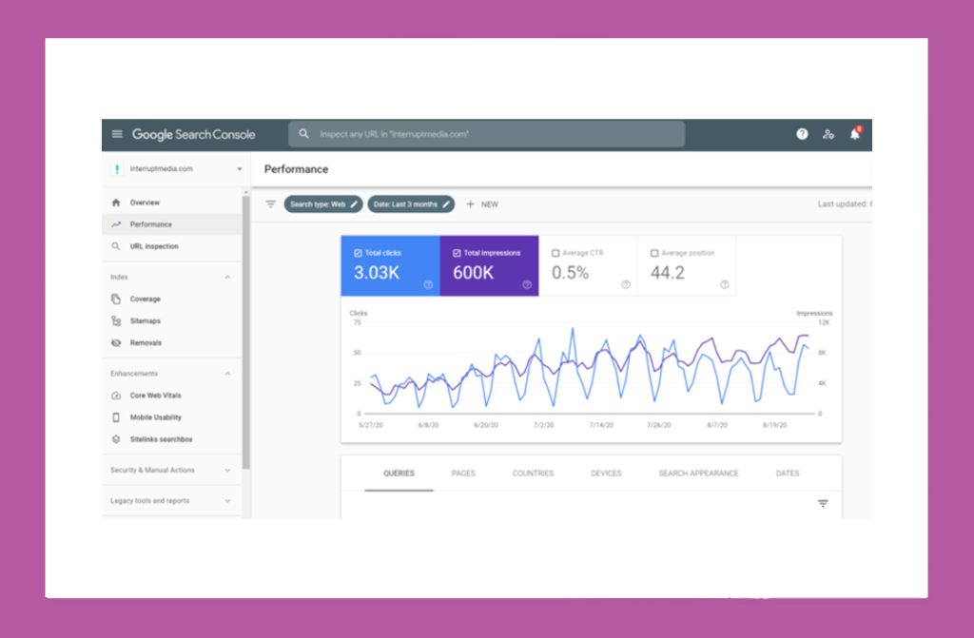Switch to the Countries tab

(533, 474)
